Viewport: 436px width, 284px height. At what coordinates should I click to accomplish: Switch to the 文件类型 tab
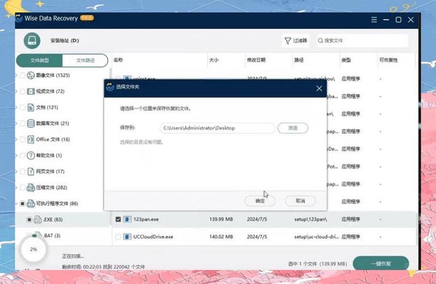click(40, 60)
